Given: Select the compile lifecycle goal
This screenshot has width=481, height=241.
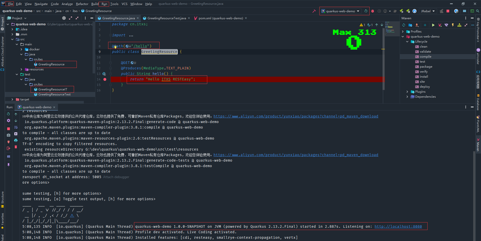Looking at the screenshot, I should pos(425,57).
